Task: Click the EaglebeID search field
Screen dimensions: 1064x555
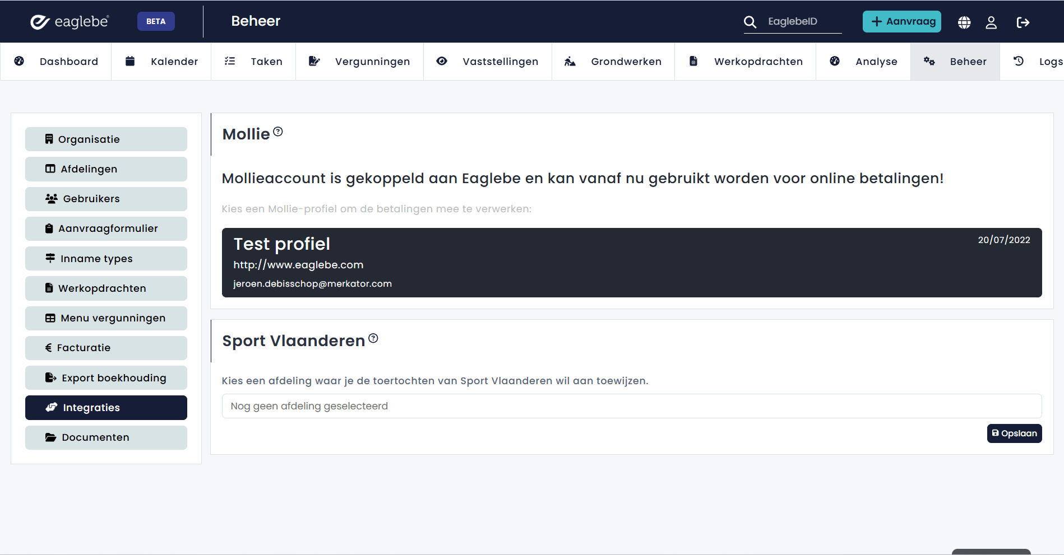Action: coord(804,21)
